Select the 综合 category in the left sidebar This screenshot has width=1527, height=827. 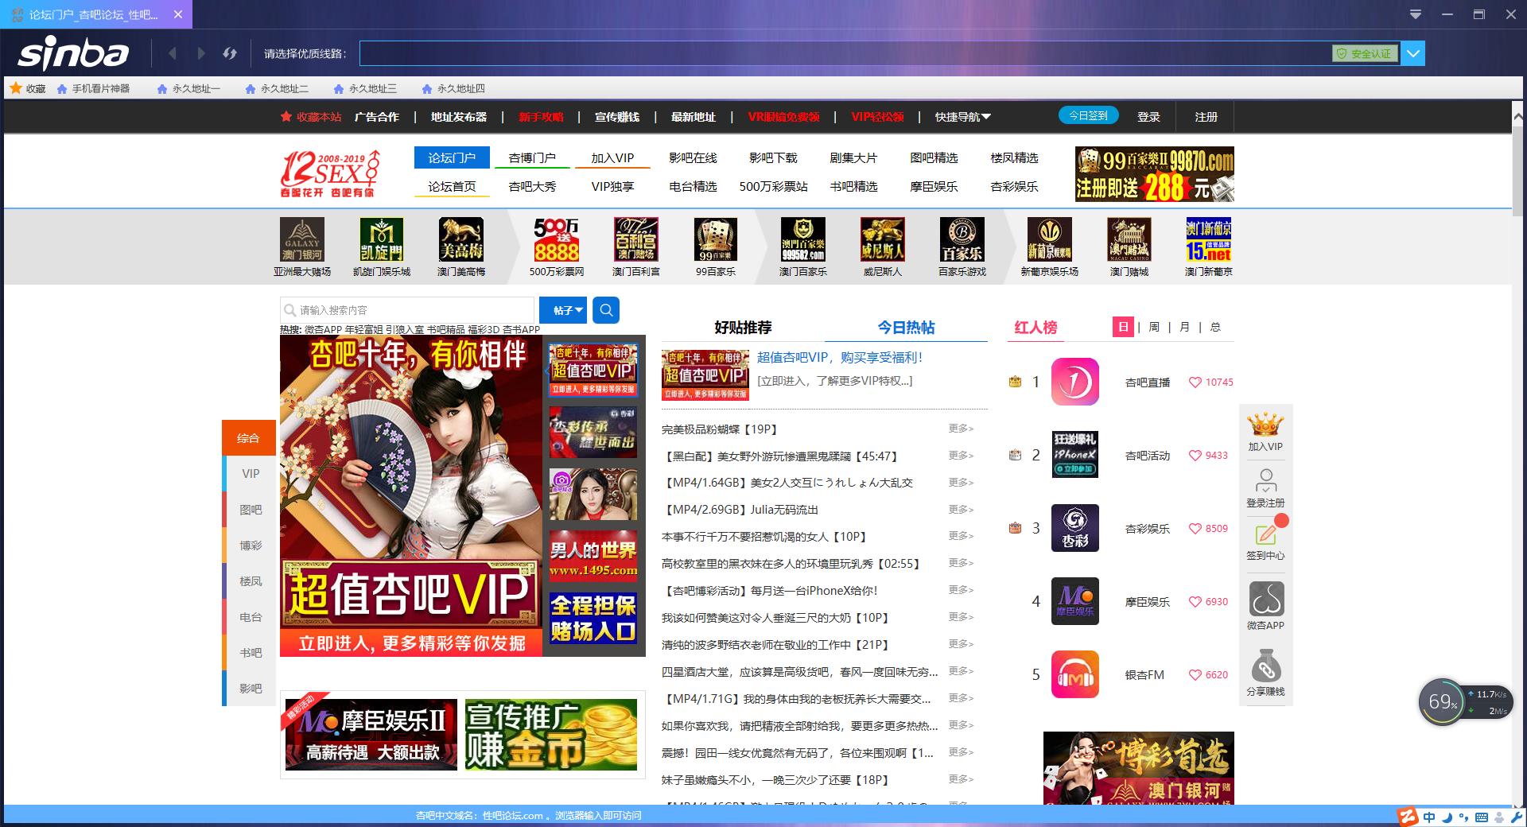pos(248,437)
